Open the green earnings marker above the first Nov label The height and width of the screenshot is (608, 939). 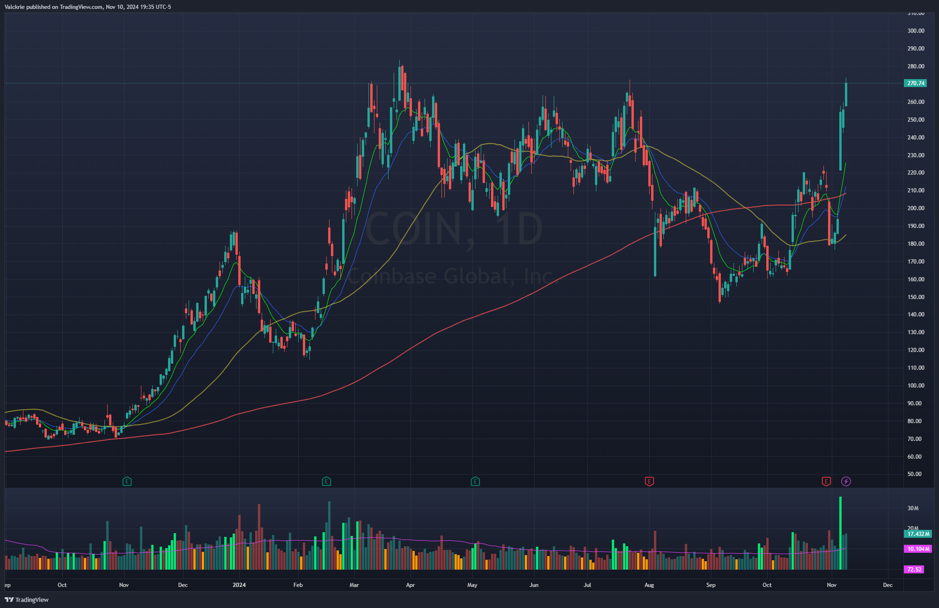click(127, 481)
